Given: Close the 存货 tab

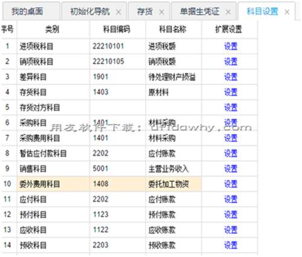Looking at the screenshot, I should point(161,12).
